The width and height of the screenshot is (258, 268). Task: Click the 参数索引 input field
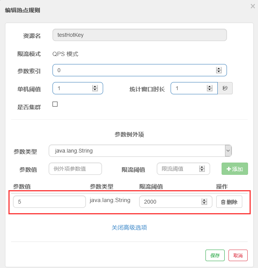point(134,70)
